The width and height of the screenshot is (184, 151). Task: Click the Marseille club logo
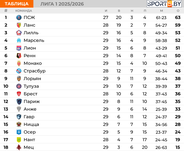coord(19,40)
